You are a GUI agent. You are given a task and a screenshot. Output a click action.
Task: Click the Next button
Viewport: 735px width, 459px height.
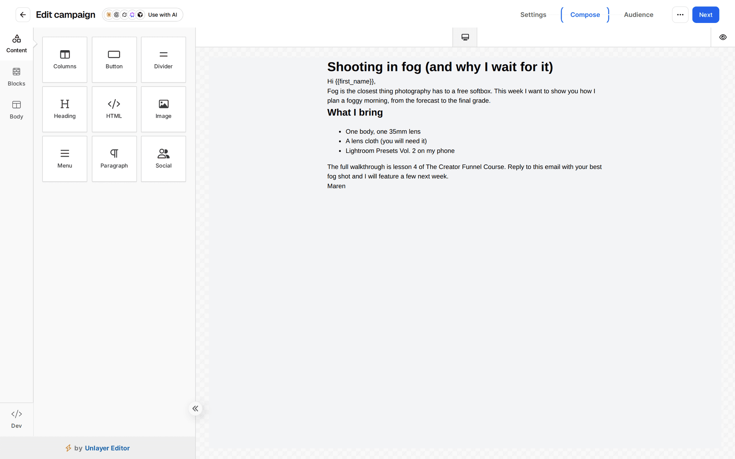click(x=706, y=15)
